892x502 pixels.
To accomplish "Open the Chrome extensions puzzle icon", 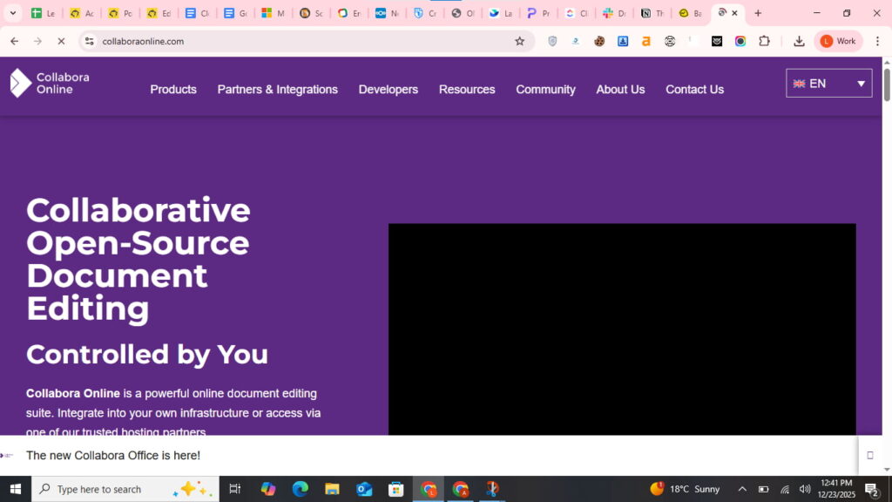I will point(764,41).
